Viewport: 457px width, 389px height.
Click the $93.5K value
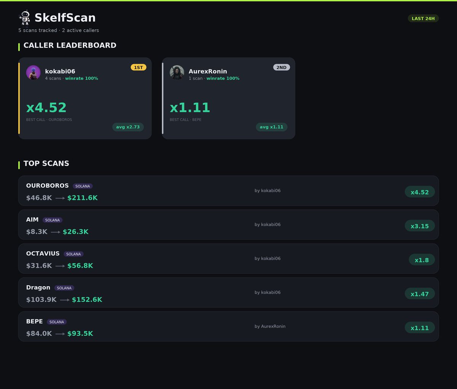(x=80, y=333)
